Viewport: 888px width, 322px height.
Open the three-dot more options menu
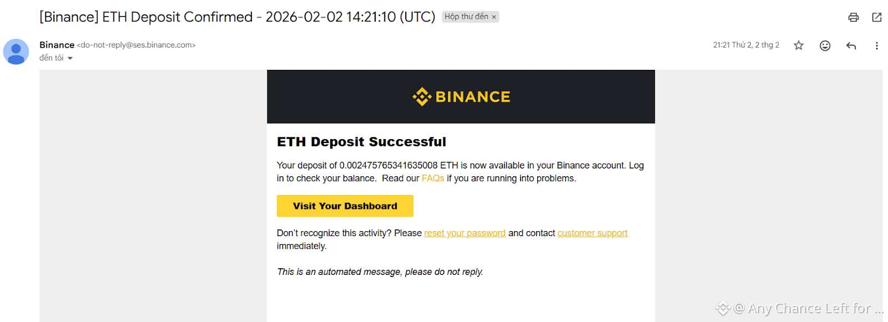tap(877, 45)
